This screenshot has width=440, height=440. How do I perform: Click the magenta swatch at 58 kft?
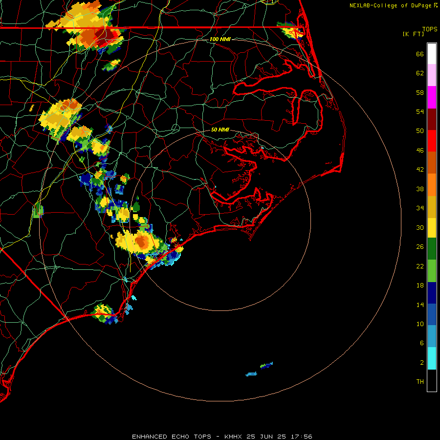432,97
